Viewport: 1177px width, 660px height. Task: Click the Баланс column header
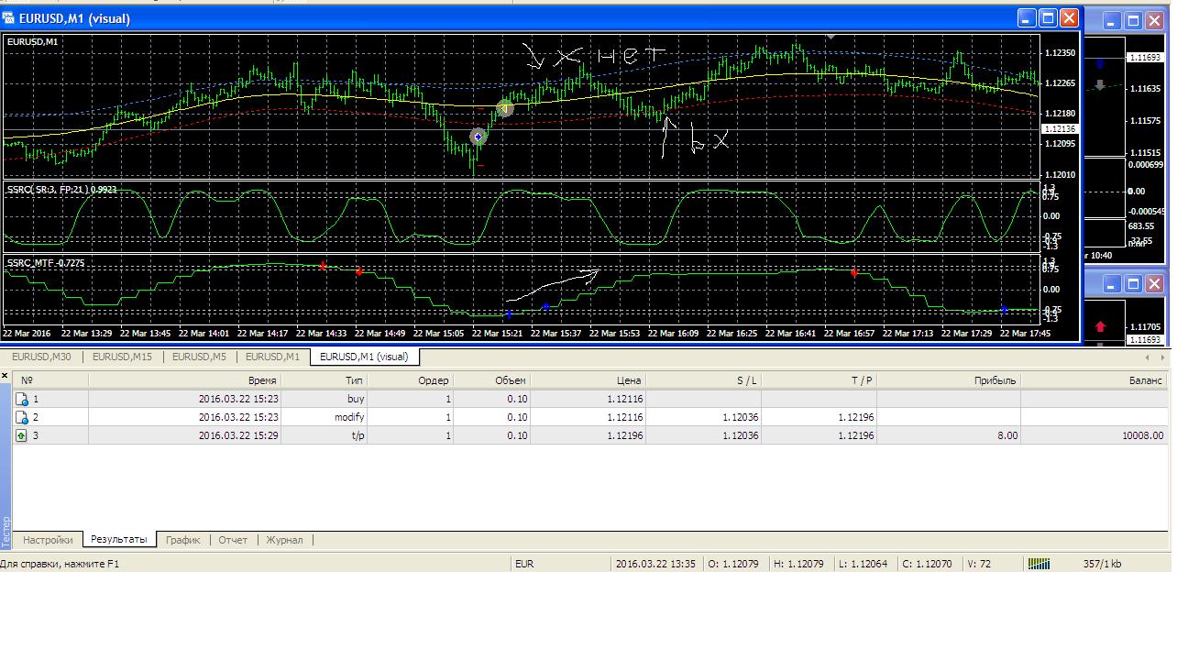pyautogui.click(x=1095, y=380)
